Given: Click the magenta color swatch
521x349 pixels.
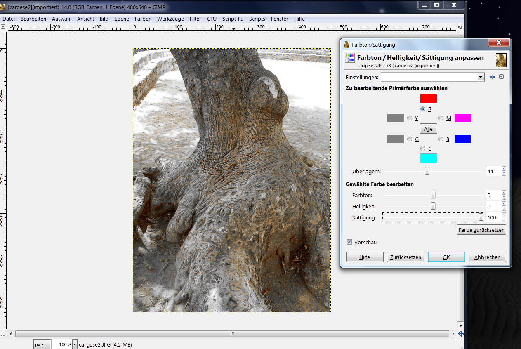Looking at the screenshot, I should 462,118.
